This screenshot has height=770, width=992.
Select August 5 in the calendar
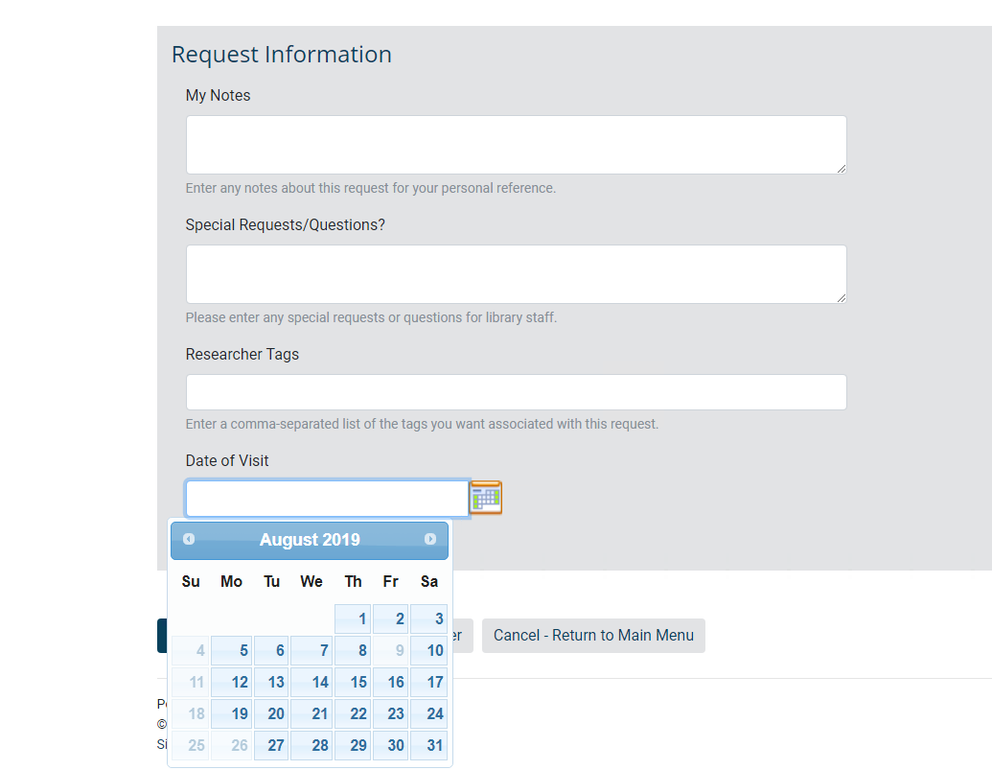point(230,650)
